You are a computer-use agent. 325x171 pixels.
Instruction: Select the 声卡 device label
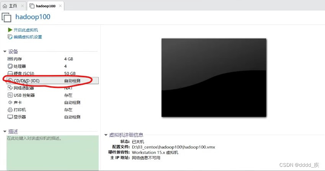[18, 103]
